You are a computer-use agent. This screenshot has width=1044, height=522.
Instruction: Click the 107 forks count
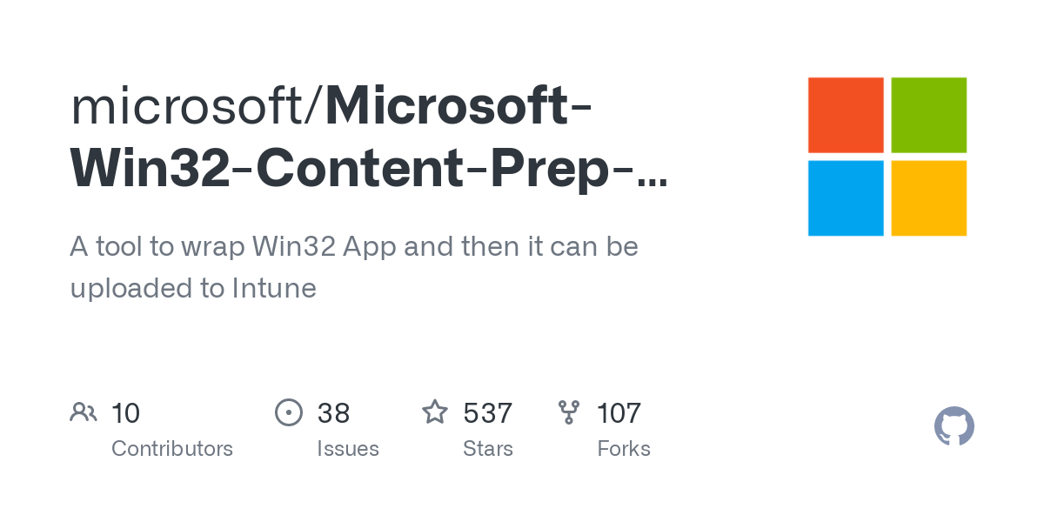[619, 413]
